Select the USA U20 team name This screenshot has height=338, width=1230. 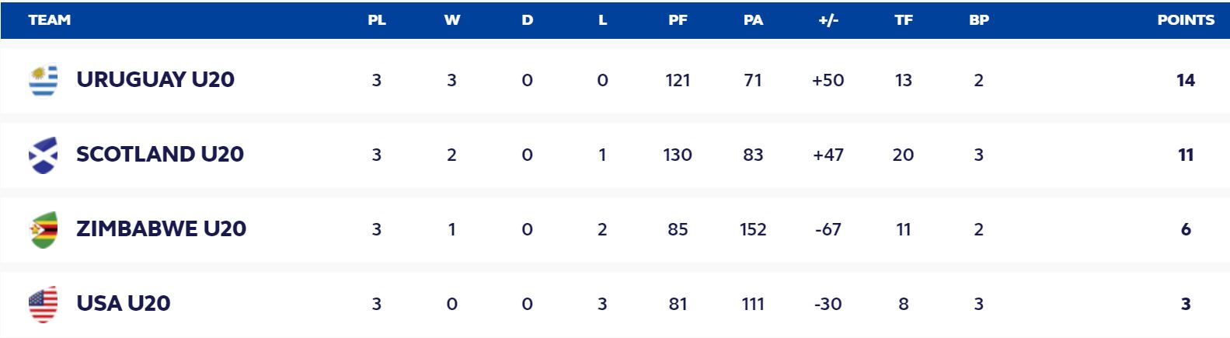coord(123,304)
